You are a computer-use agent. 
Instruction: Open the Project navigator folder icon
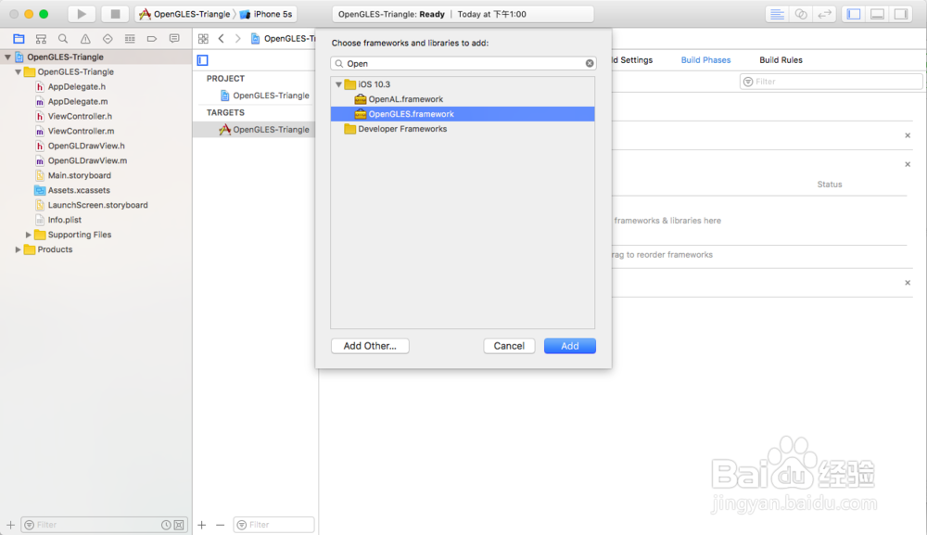click(x=19, y=39)
